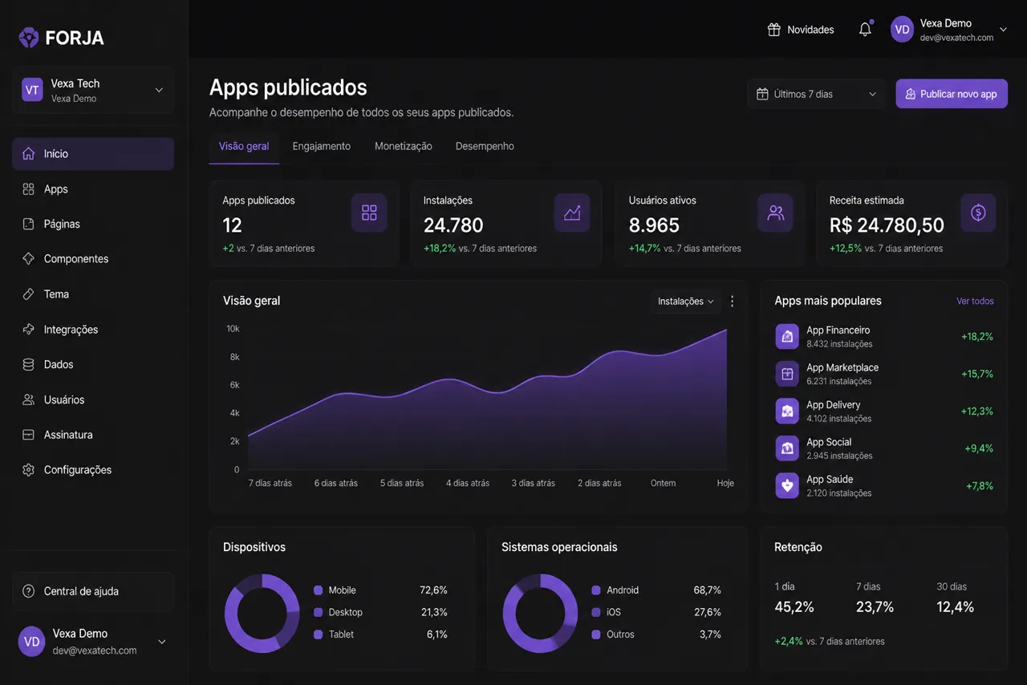The image size is (1027, 685).
Task: Click the FORJA logo icon
Action: (x=29, y=38)
